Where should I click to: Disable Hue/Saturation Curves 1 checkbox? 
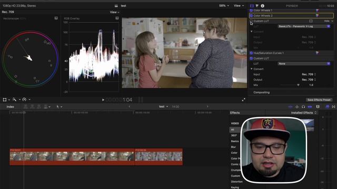[x=251, y=53]
